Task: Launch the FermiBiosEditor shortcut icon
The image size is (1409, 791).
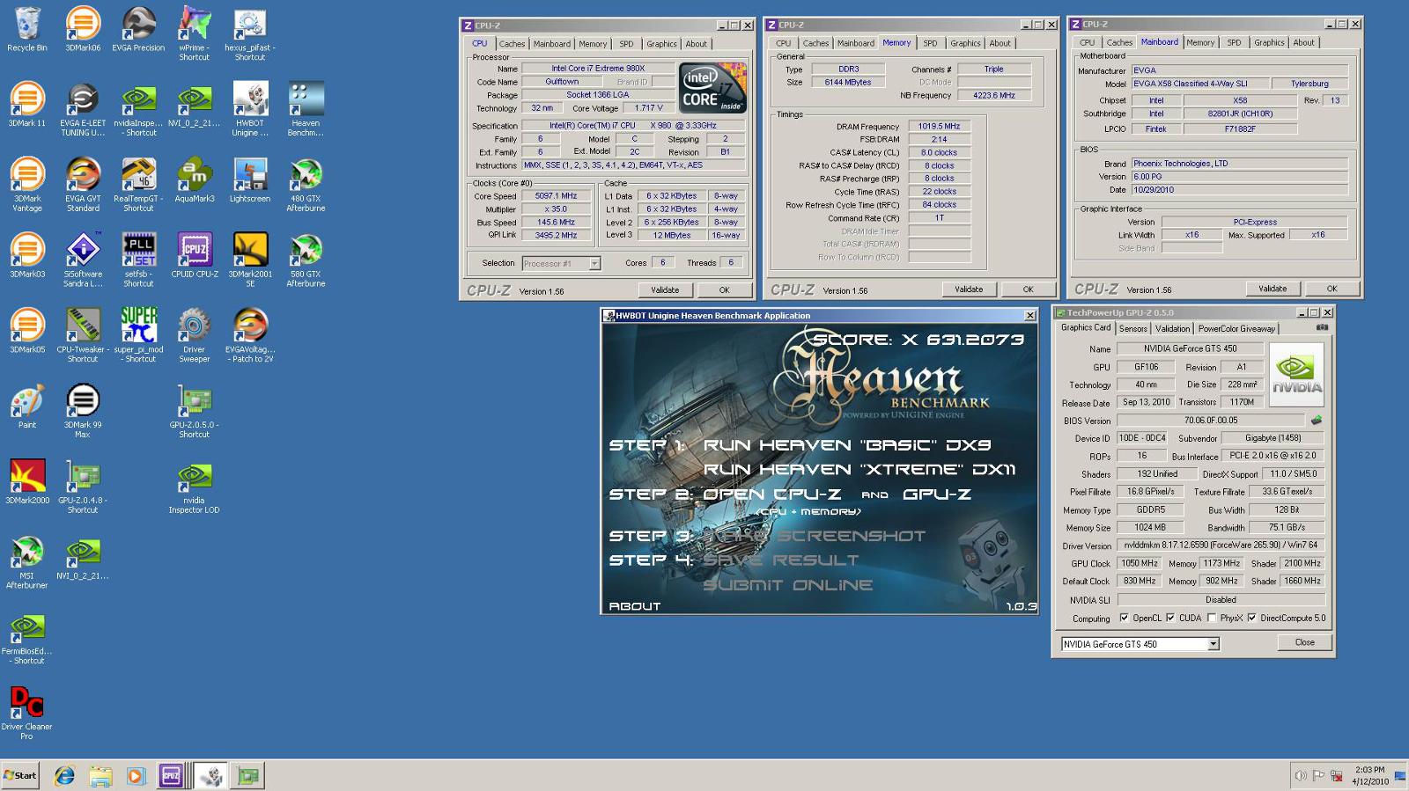Action: click(27, 638)
